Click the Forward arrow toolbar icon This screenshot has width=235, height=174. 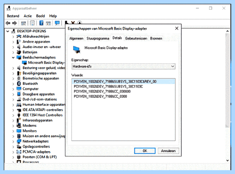tap(14, 23)
